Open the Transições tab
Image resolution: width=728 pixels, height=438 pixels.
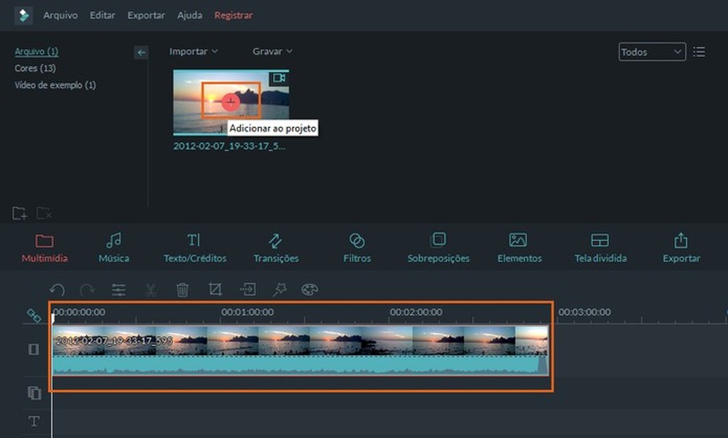[x=275, y=249]
